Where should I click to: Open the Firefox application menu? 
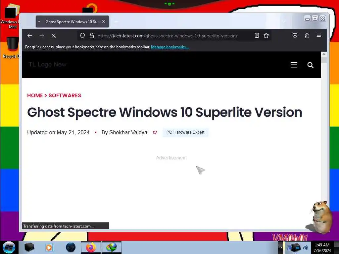click(319, 35)
